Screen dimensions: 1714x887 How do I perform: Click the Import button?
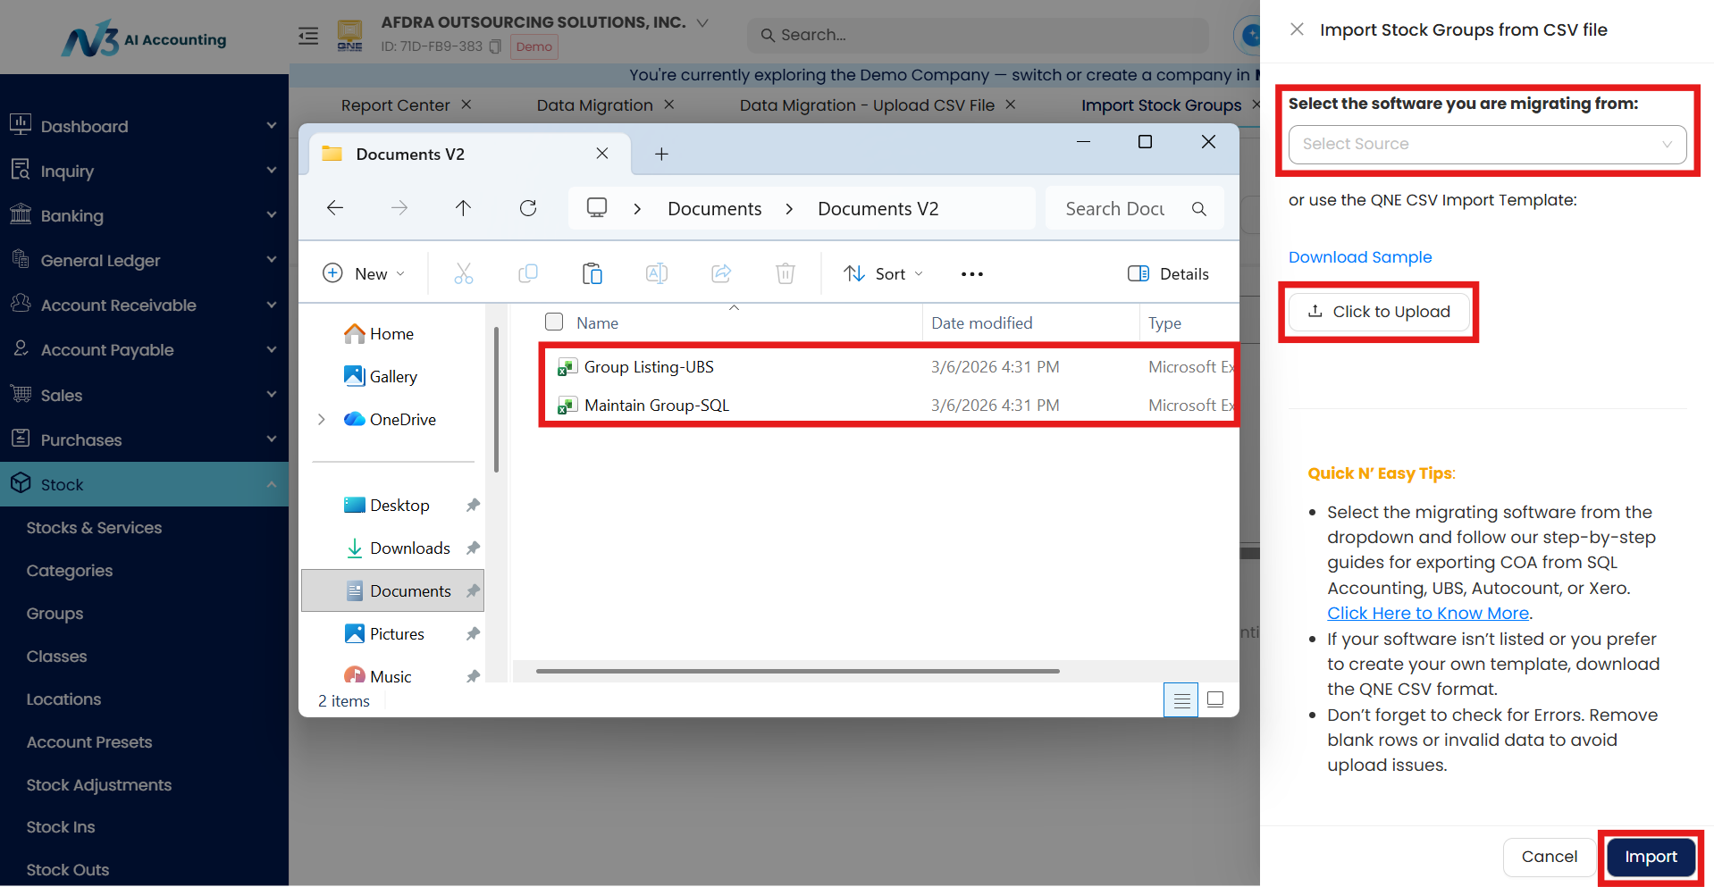1651,857
